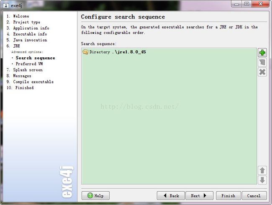This screenshot has width=272, height=205.
Task: Open step 4 Executable info
Action: coord(26,34)
